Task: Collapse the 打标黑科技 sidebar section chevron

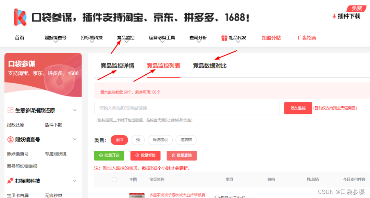Action: pyautogui.click(x=75, y=181)
